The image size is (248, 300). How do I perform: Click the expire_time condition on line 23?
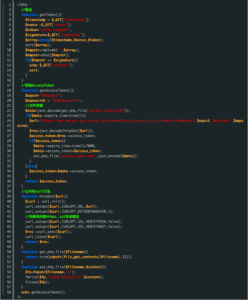pos(56,116)
